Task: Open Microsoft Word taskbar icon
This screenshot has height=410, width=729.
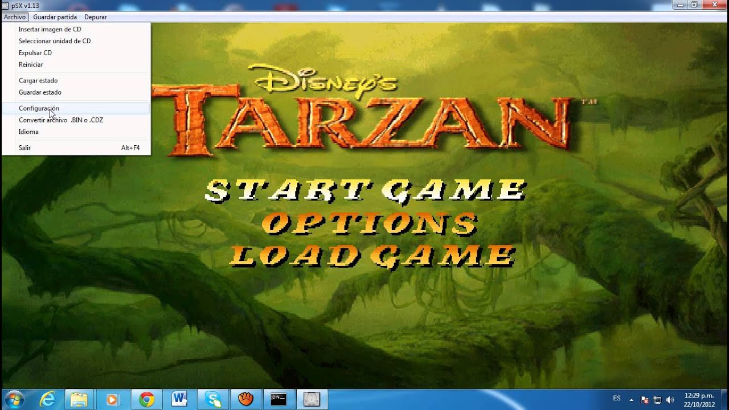Action: point(179,399)
